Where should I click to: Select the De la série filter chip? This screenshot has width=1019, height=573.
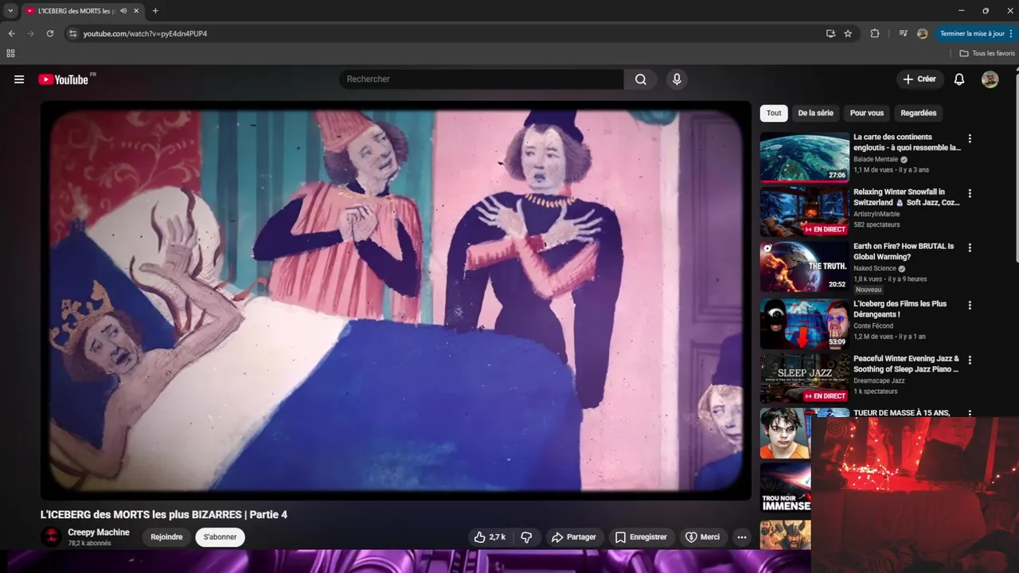click(x=816, y=113)
